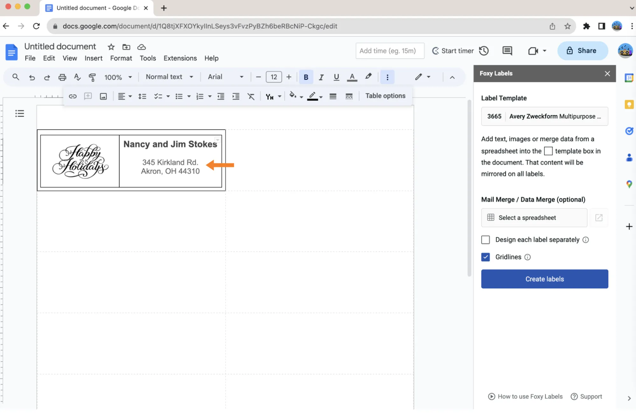Click the Share button

coord(582,51)
